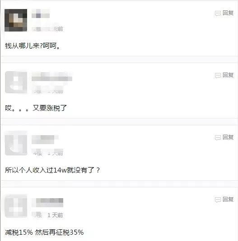Screen dimensions: 238x241
Task: Click the comment text "减税15% 然后再征税35%"
Action: pos(44,232)
